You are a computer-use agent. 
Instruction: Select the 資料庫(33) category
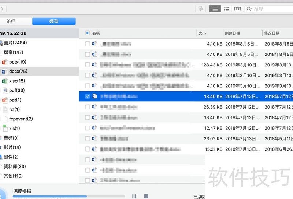tap(15, 166)
